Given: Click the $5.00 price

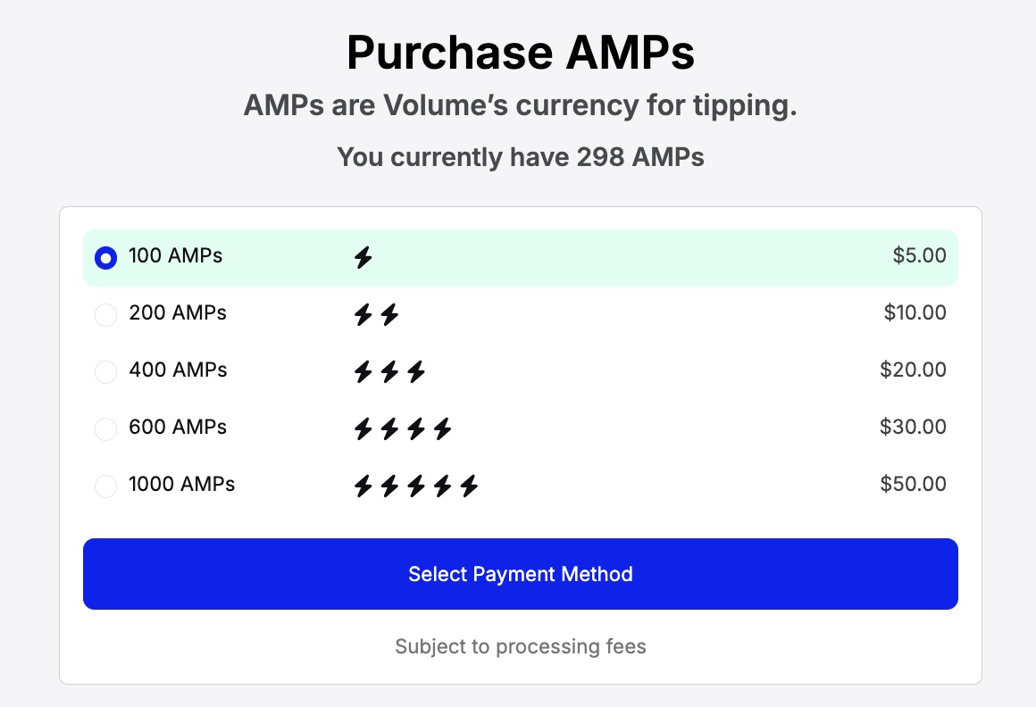Looking at the screenshot, I should coord(919,255).
